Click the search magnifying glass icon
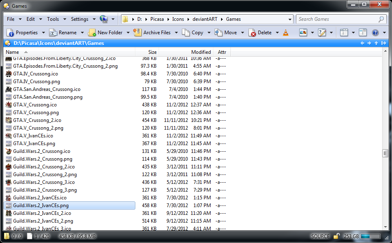This screenshot has width=392, height=243. tap(381, 19)
